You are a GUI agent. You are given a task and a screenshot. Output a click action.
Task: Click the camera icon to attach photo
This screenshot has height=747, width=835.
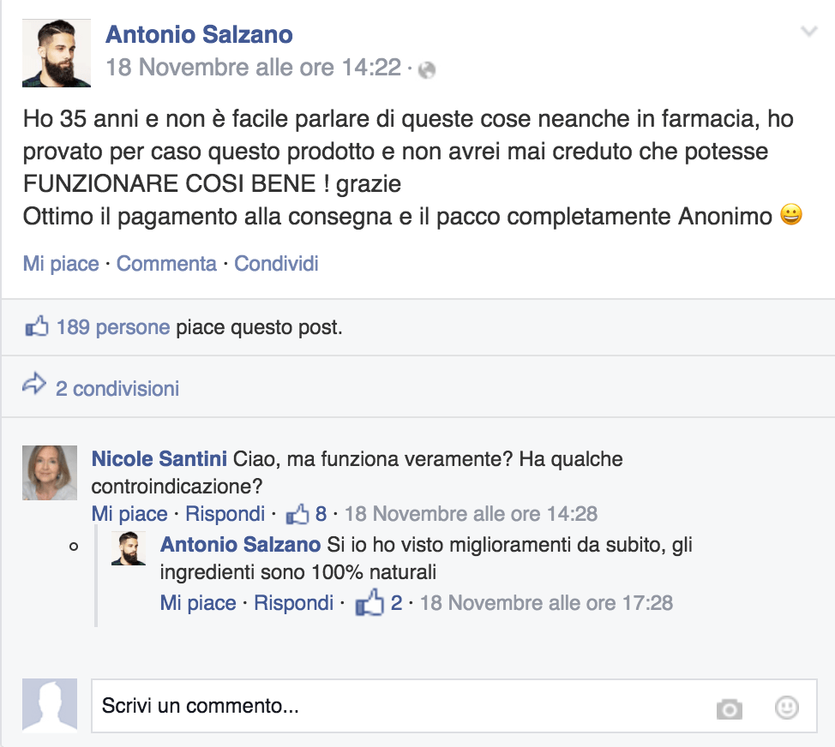coord(729,708)
